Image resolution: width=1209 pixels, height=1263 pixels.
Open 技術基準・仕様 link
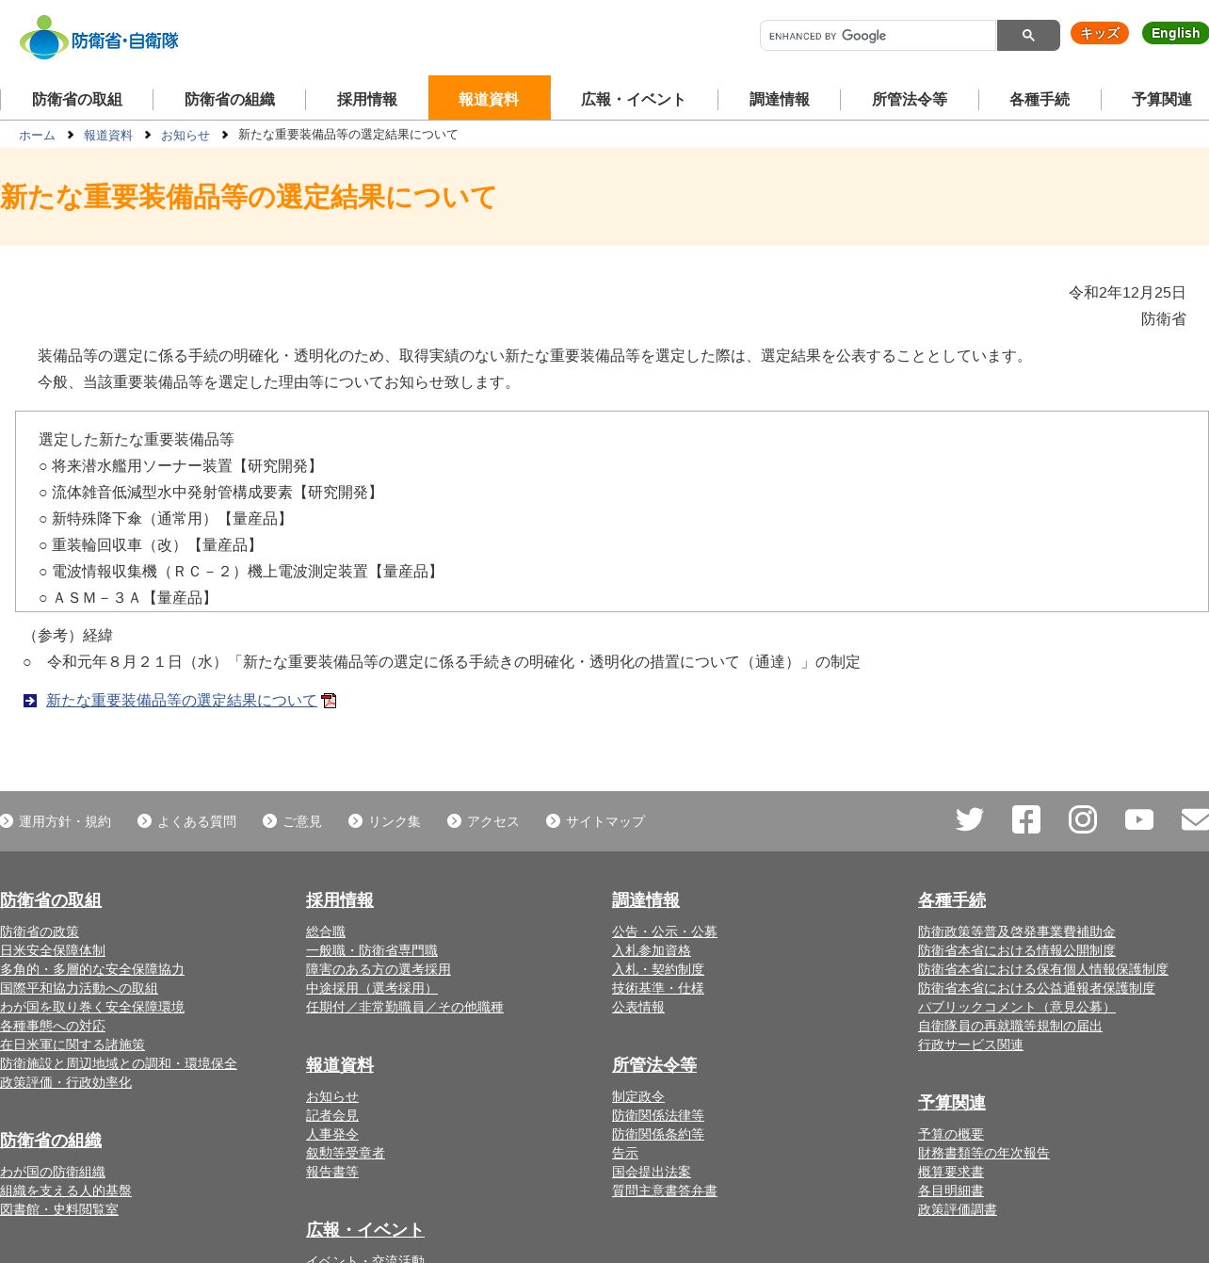coord(658,989)
